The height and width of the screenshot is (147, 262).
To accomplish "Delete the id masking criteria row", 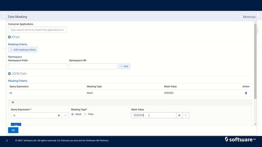I will coord(246,93).
